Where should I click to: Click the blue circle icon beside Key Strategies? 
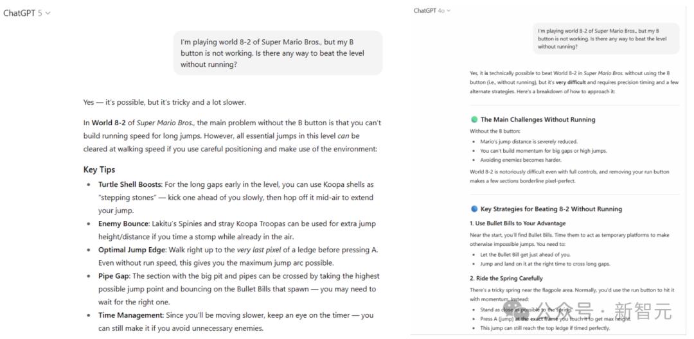pos(474,209)
